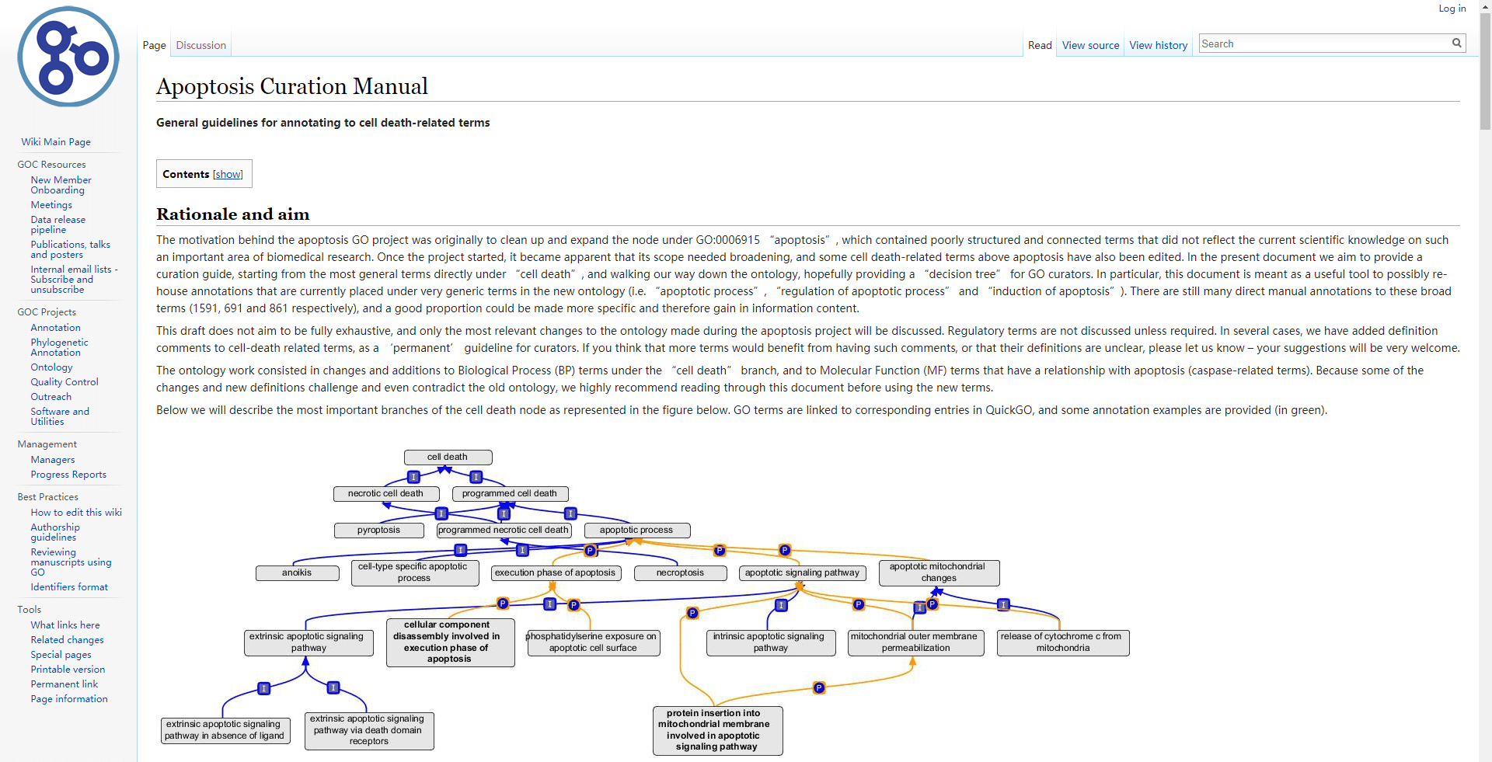
Task: Open the Managers link
Action: tap(53, 460)
